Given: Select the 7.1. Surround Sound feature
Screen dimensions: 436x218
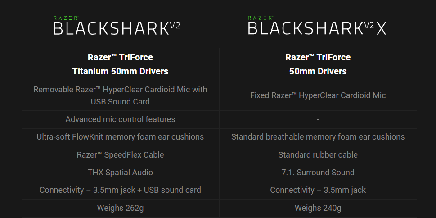Looking at the screenshot, I should pos(318,173).
